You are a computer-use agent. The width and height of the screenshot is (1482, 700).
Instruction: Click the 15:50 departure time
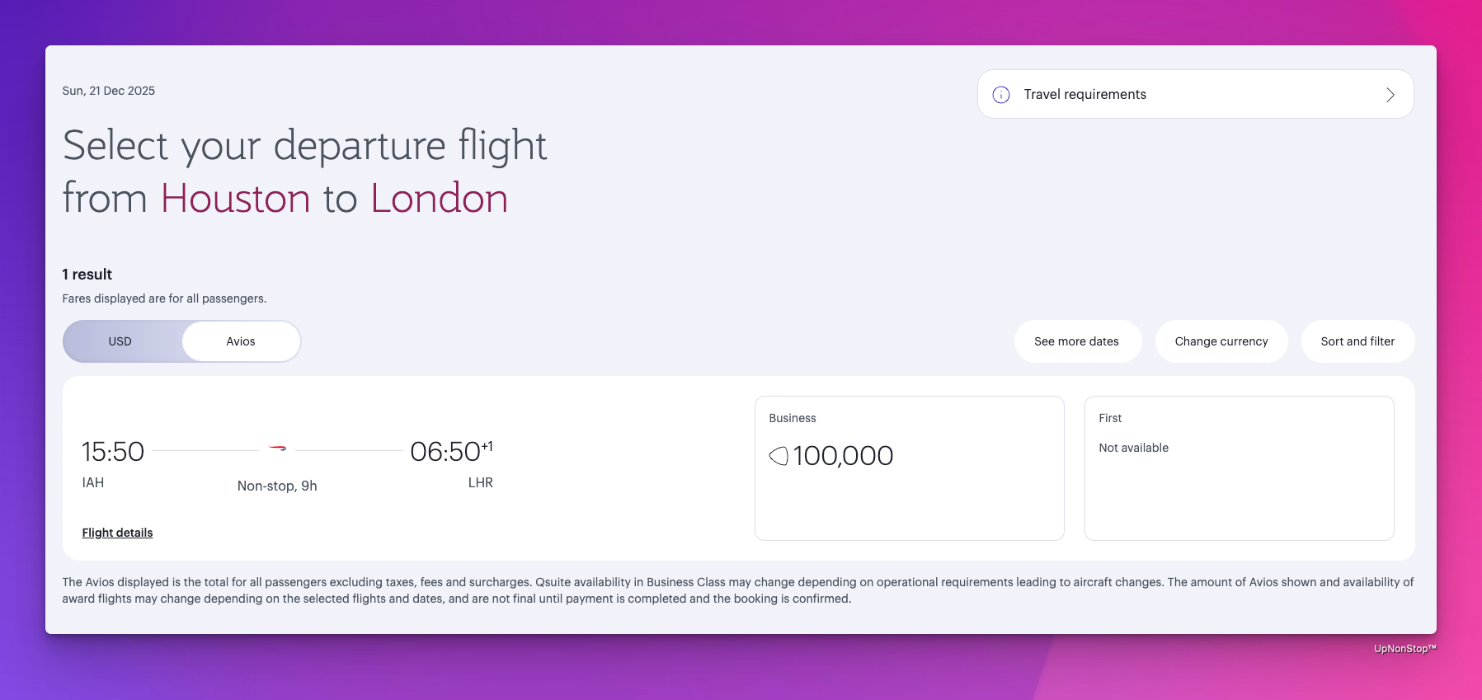(x=113, y=452)
